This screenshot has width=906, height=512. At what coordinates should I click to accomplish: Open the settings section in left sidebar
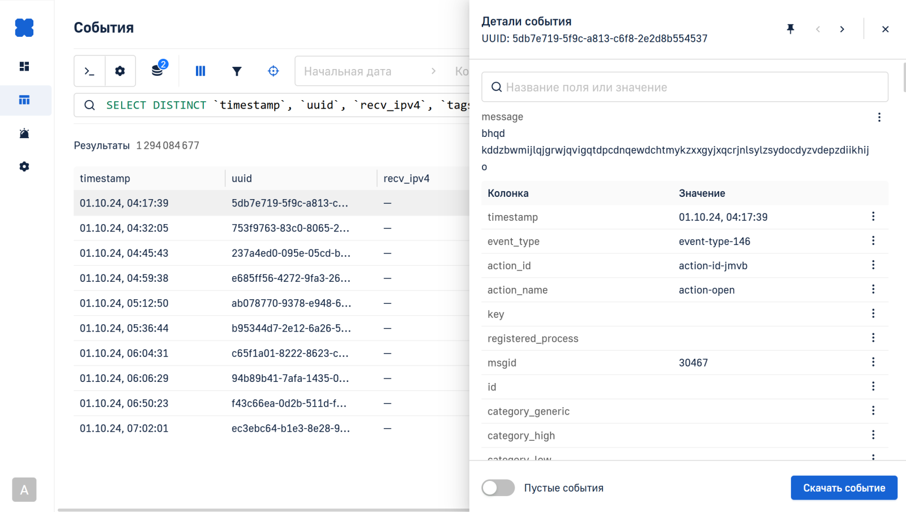tap(24, 166)
